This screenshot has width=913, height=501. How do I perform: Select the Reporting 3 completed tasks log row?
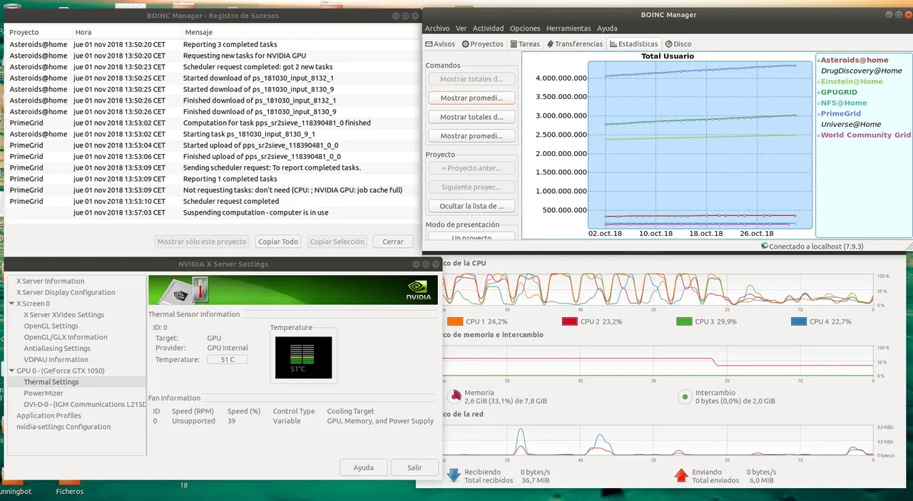tap(212, 44)
